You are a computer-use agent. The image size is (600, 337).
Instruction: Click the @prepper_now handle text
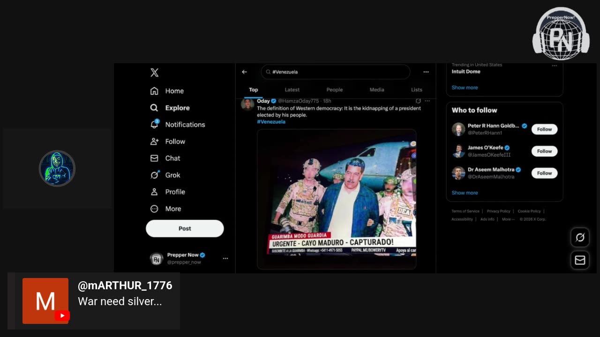coord(184,263)
